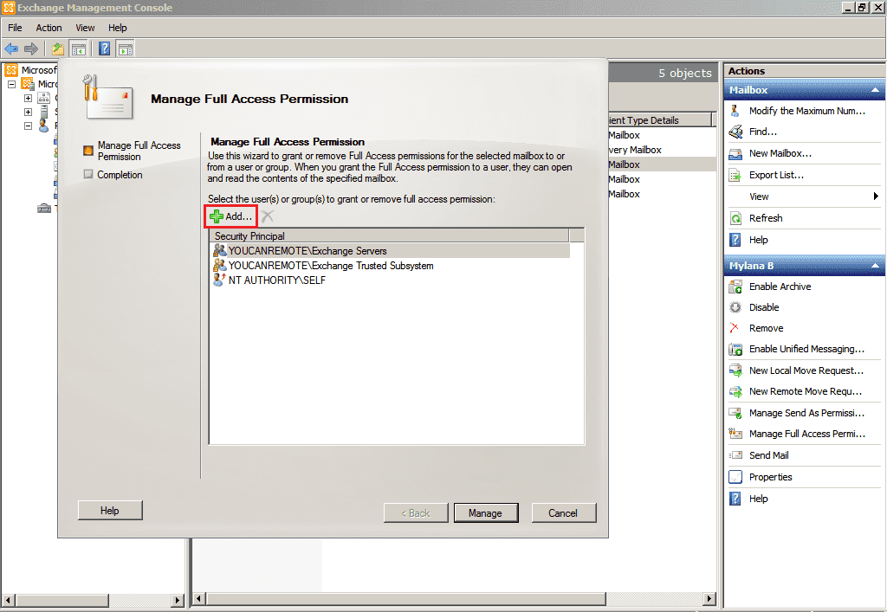Select the NT AUTHORITY\SELF entry
This screenshot has width=887, height=612.
277,280
